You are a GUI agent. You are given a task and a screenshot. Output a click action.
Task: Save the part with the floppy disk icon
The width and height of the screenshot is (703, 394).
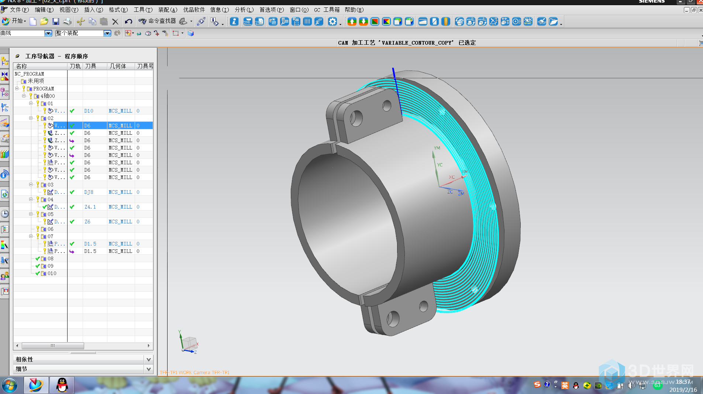pyautogui.click(x=56, y=21)
